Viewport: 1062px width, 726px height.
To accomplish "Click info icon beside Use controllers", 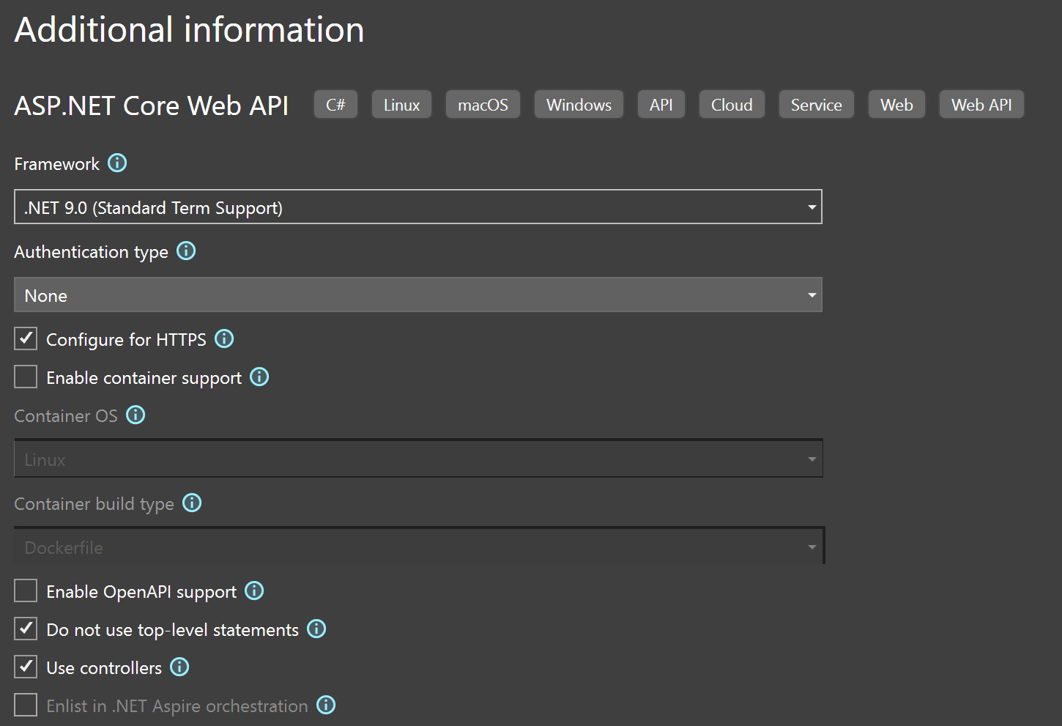I will pyautogui.click(x=179, y=667).
